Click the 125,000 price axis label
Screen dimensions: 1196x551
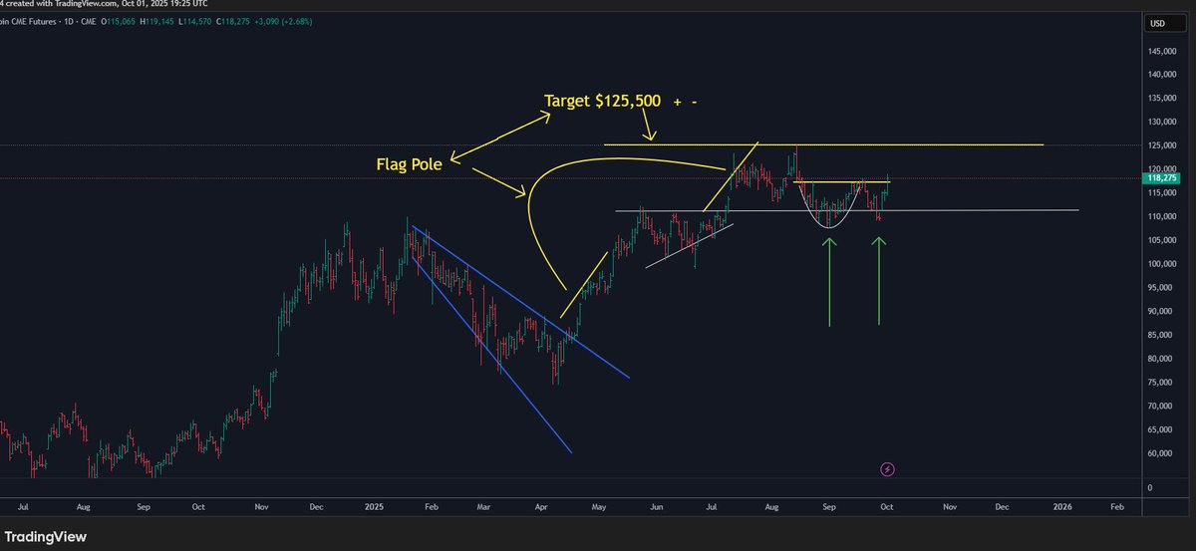point(1163,145)
